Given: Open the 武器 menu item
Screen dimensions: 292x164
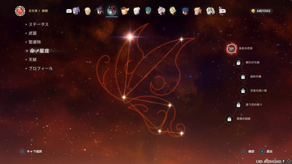Looking at the screenshot, I should (32, 33).
